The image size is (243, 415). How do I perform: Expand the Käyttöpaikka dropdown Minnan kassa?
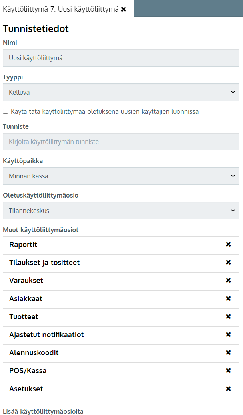coord(121,176)
